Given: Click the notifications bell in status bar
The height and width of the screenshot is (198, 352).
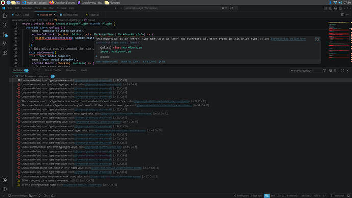Looking at the screenshot, I should point(348,196).
